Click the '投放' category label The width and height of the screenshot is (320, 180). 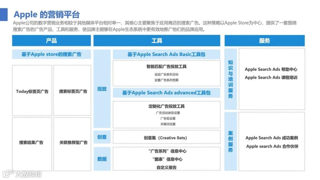click(102, 89)
